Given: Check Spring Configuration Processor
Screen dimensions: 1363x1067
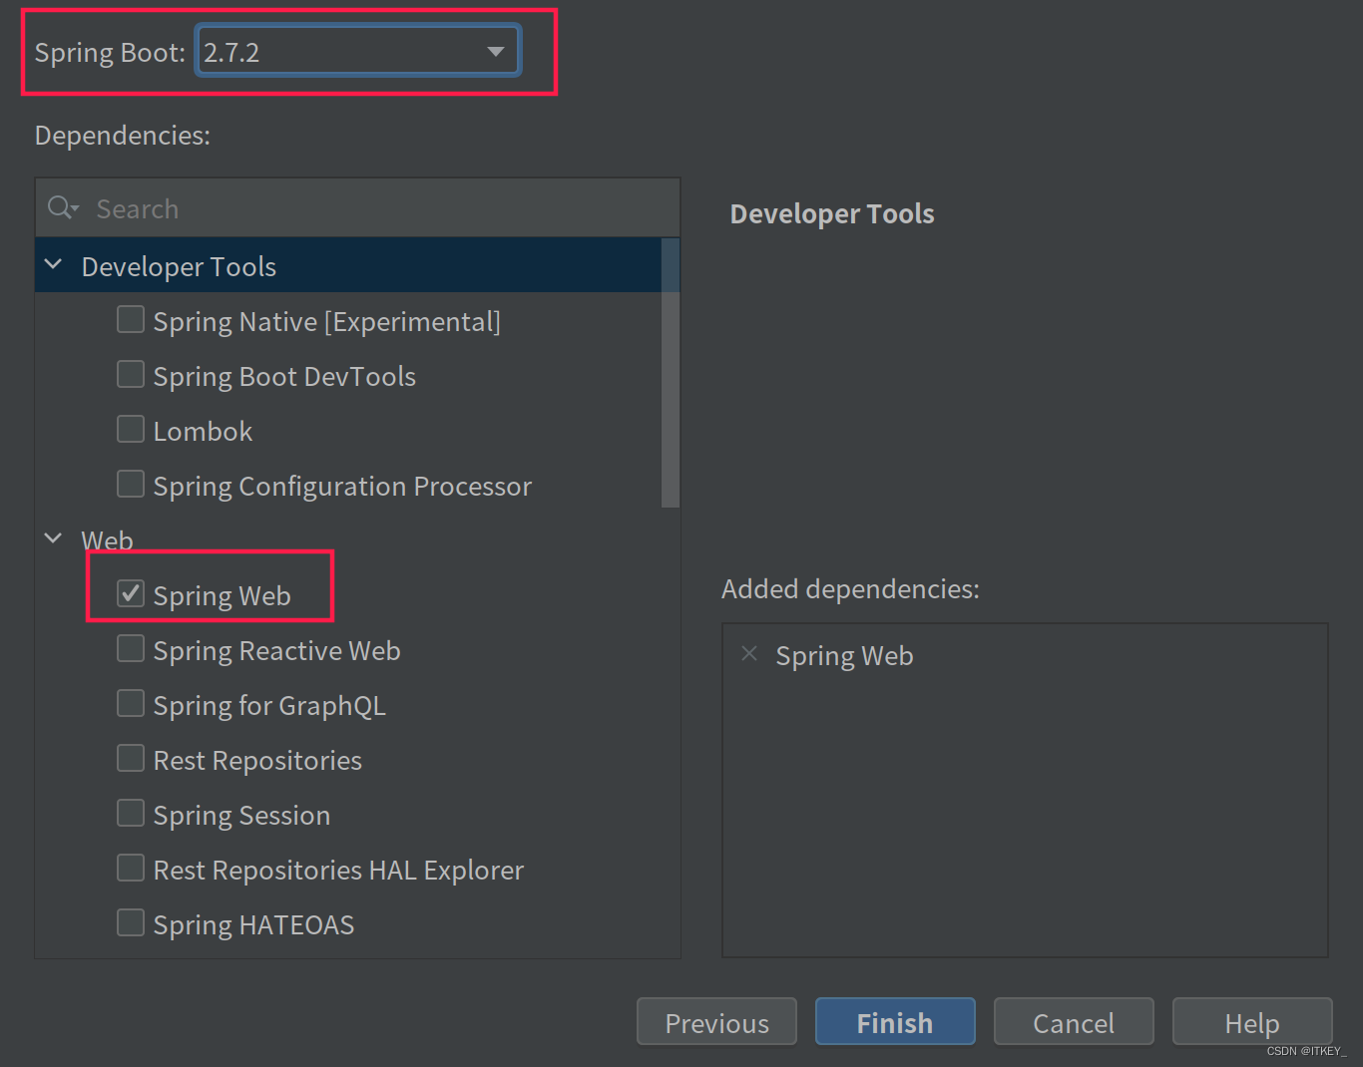Looking at the screenshot, I should click(131, 485).
